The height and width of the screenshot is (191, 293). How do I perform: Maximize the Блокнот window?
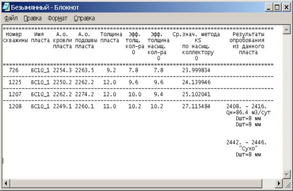277,7
